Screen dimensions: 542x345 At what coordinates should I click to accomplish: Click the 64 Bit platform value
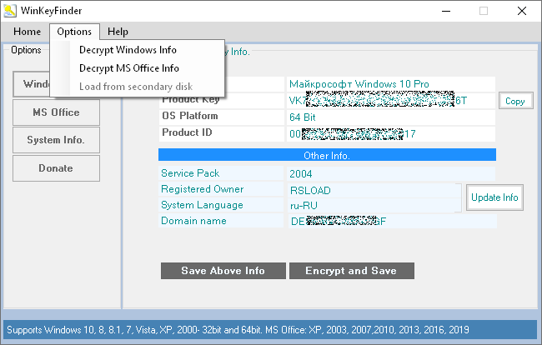[390, 117]
